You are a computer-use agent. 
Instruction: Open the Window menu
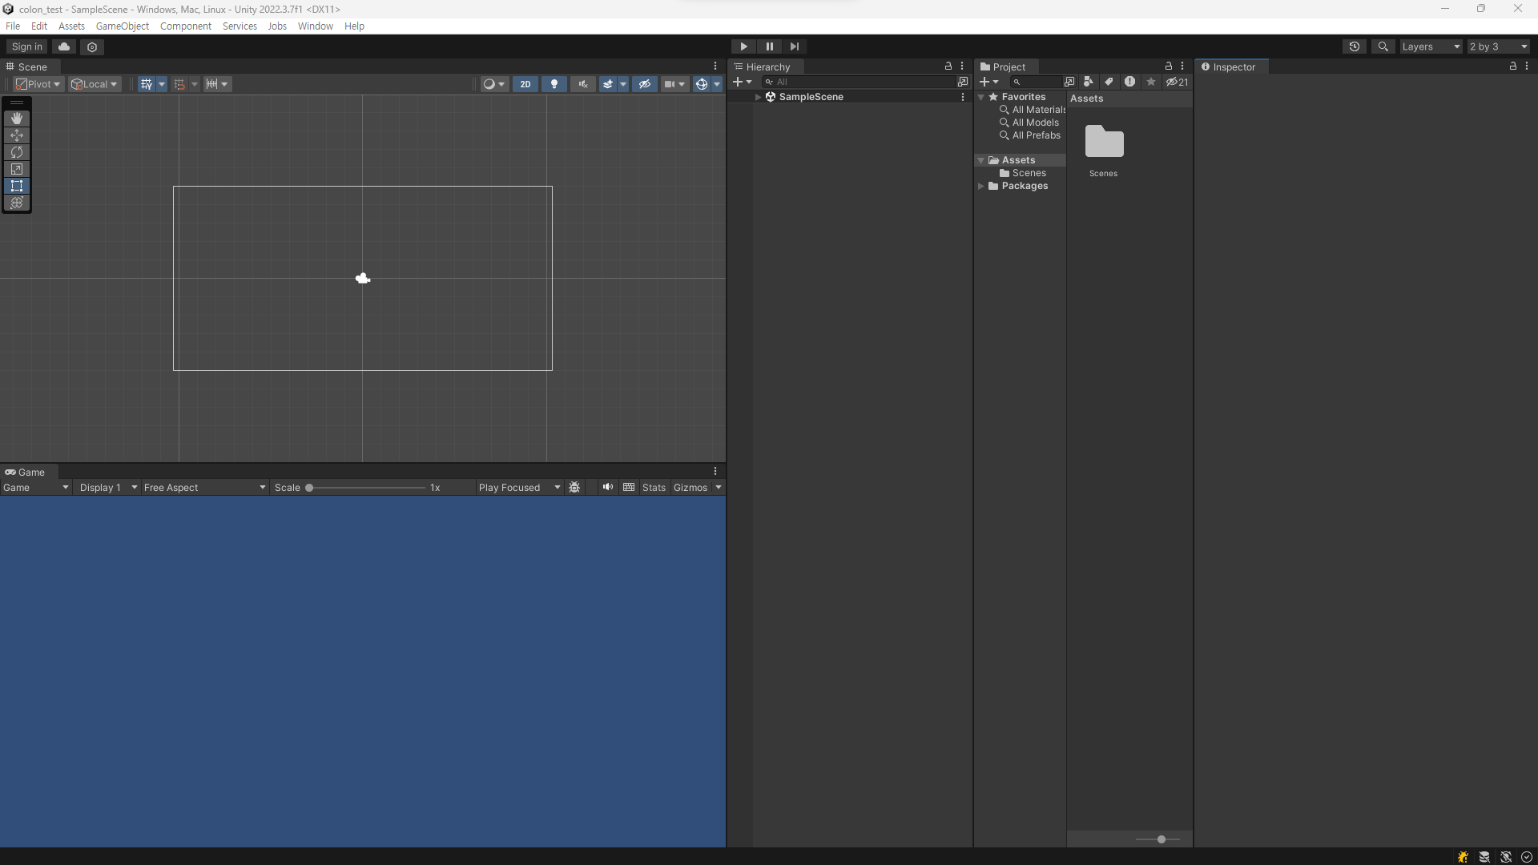pyautogui.click(x=316, y=26)
